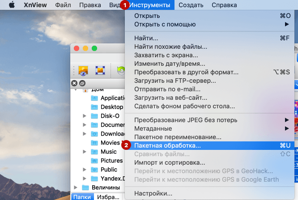Select the Величины folder
Viewport: 298px width, 200px height.
coord(106,187)
